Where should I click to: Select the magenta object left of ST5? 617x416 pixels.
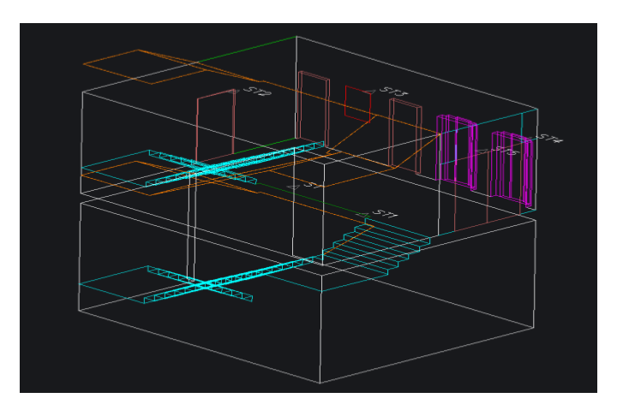tap(457, 151)
